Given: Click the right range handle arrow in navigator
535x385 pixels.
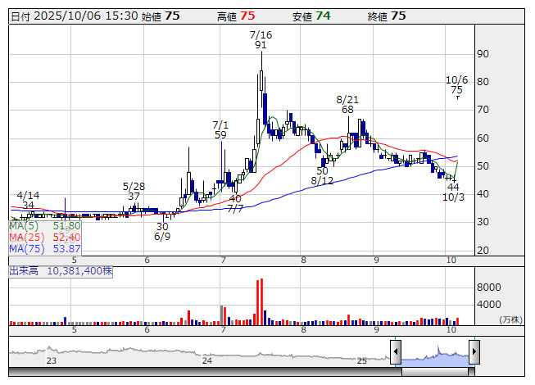Looking at the screenshot, I should 474,352.
